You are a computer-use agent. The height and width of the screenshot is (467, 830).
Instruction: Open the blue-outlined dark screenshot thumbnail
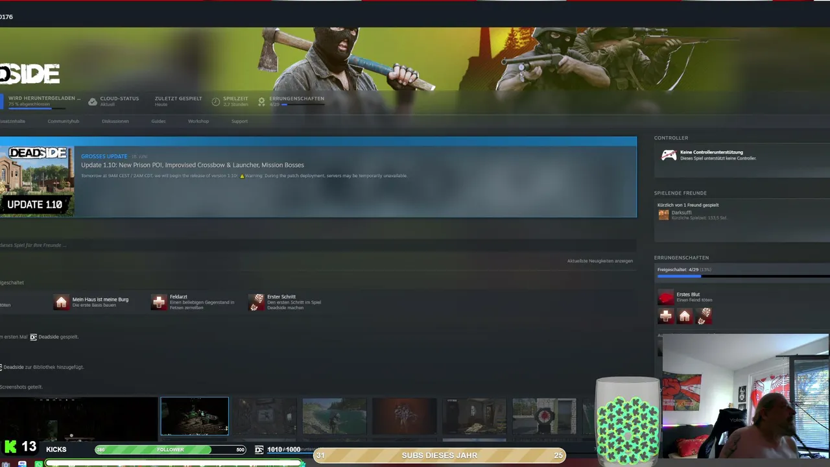(195, 416)
